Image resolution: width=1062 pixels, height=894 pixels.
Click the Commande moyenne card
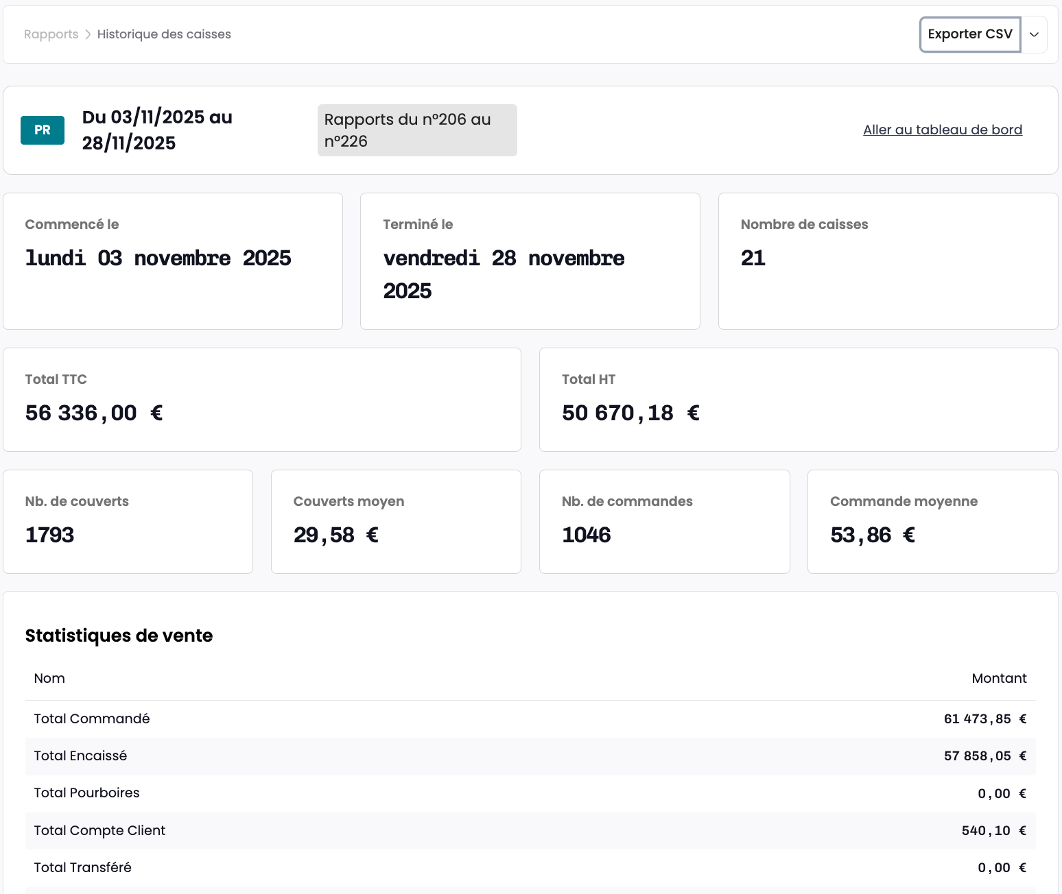[x=932, y=522]
